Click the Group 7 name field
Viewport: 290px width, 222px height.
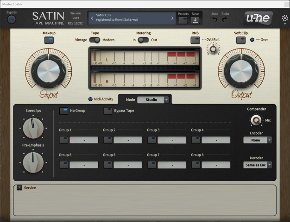click(x=172, y=165)
